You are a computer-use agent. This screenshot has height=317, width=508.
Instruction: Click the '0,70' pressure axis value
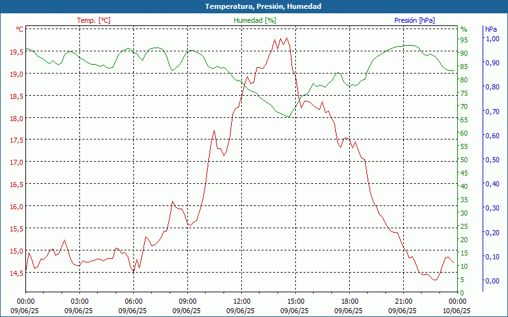click(492, 112)
